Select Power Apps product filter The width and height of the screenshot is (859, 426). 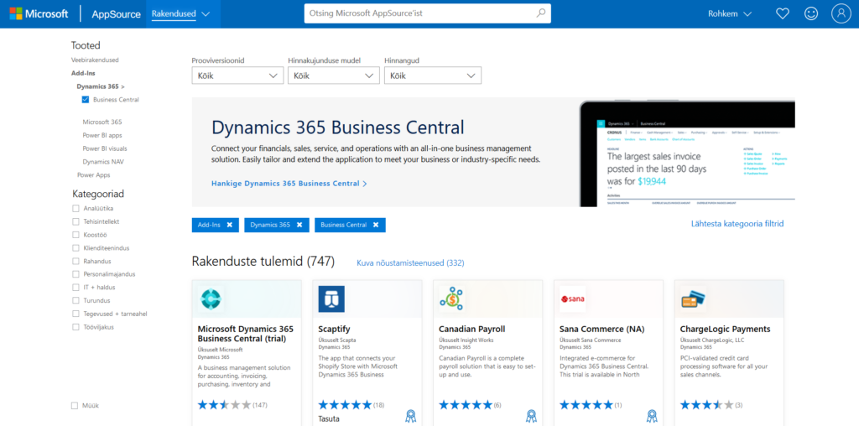point(94,175)
